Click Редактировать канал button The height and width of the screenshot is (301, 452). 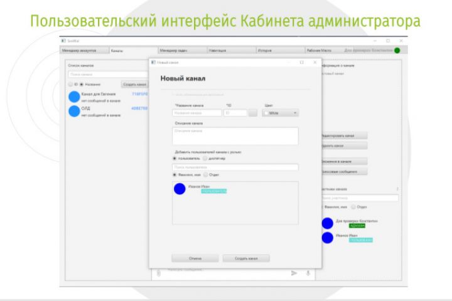[344, 135]
